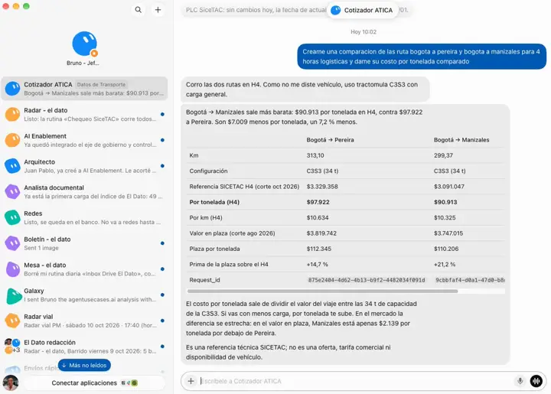551x394 pixels.
Task: Open the Radar vial conversation
Action: [x=84, y=321]
